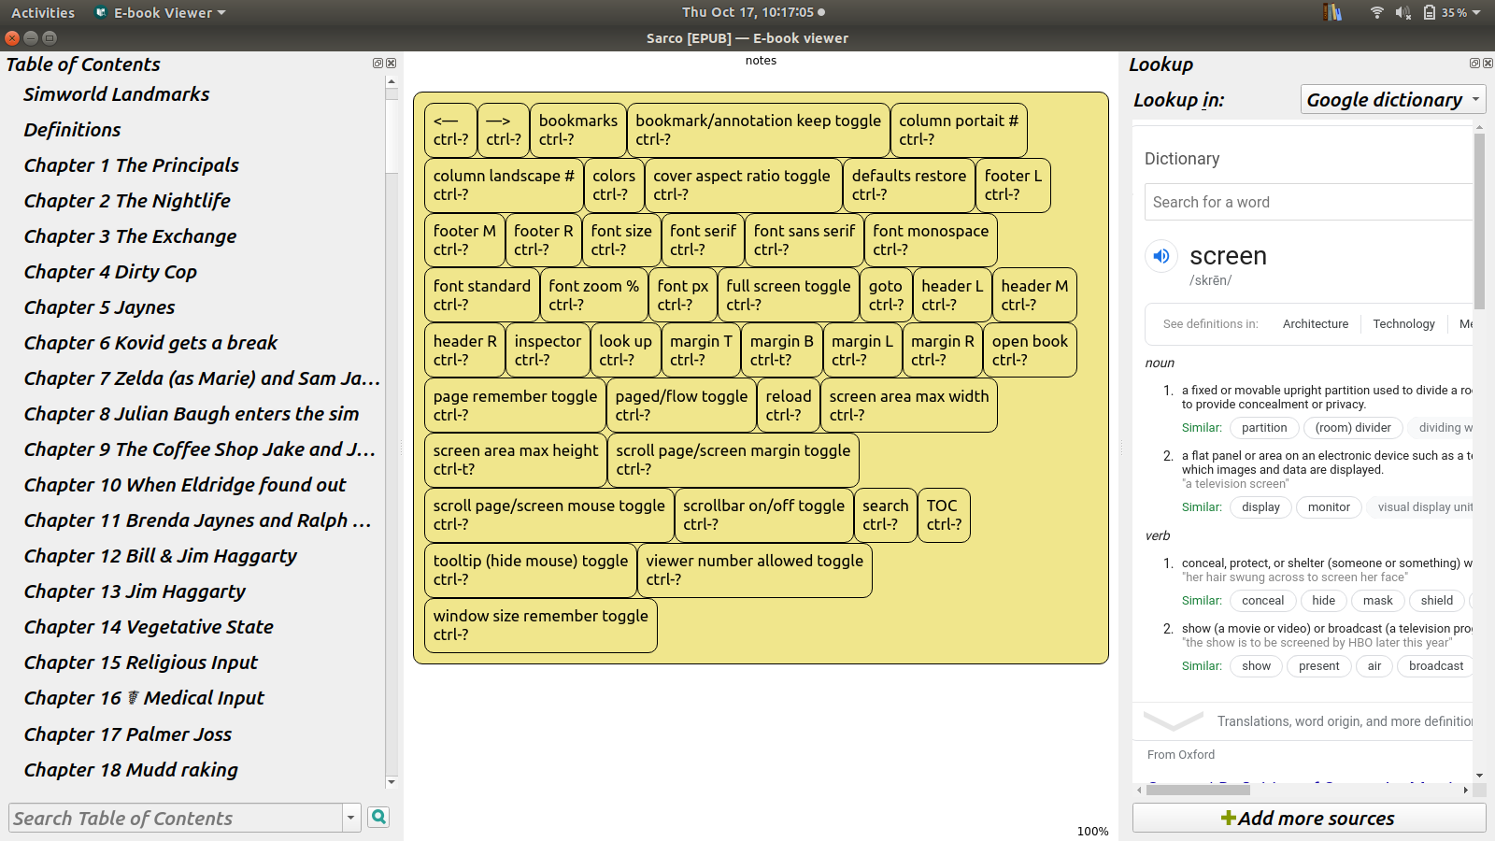Select the Technology definitions tab
The height and width of the screenshot is (841, 1495).
1403,323
